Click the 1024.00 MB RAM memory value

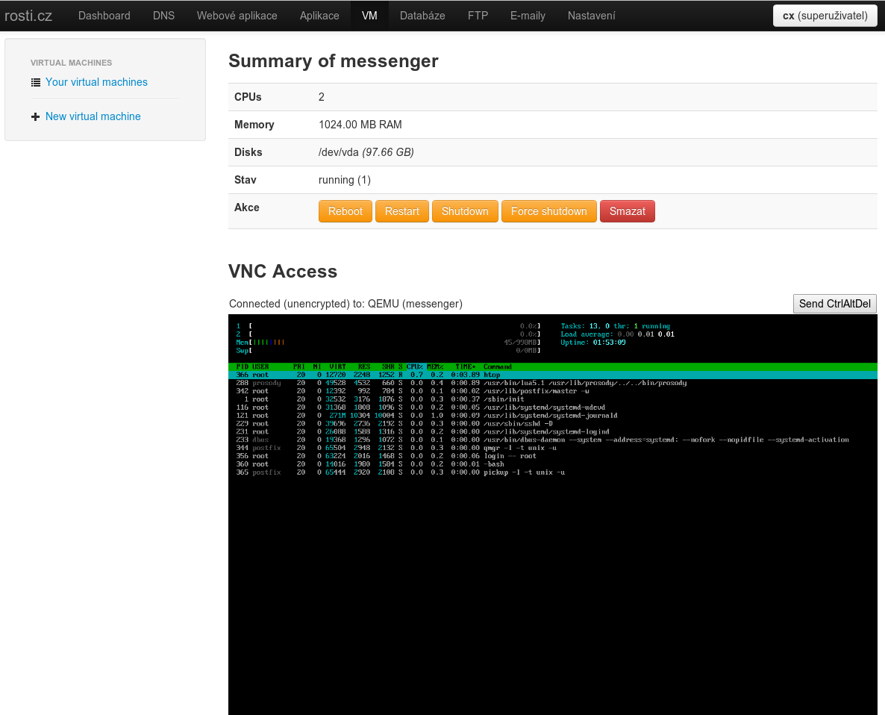coord(360,125)
